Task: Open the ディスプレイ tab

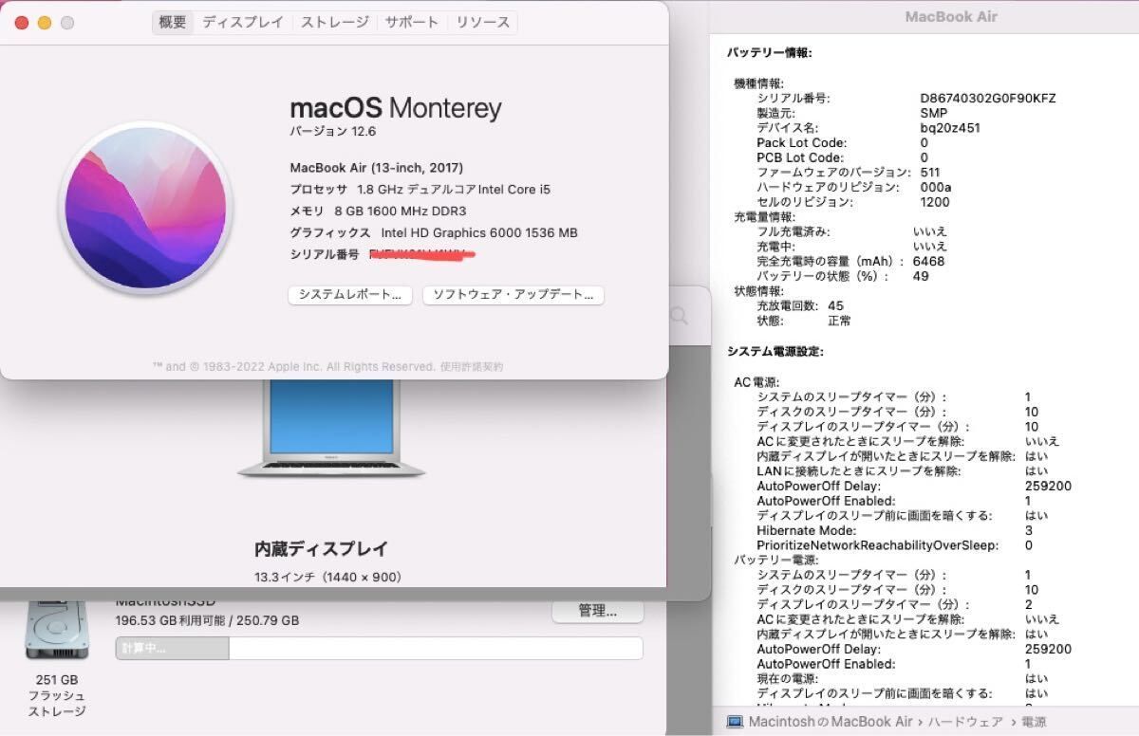Action: pos(243,22)
